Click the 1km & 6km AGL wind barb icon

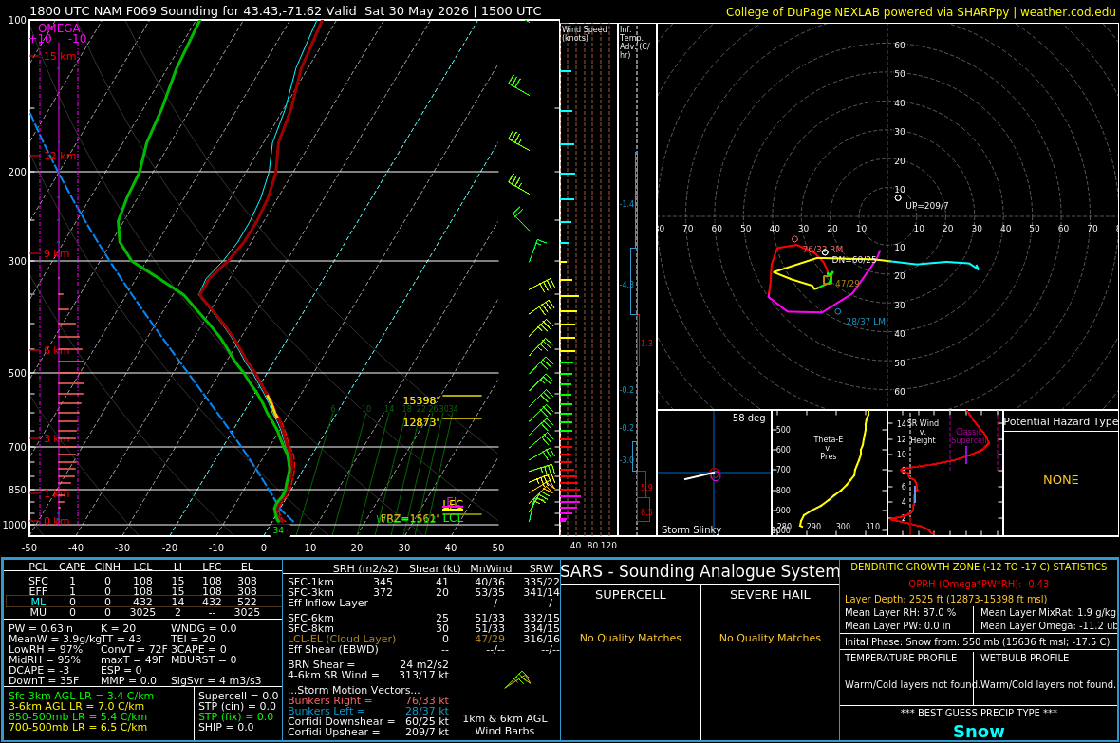(518, 679)
